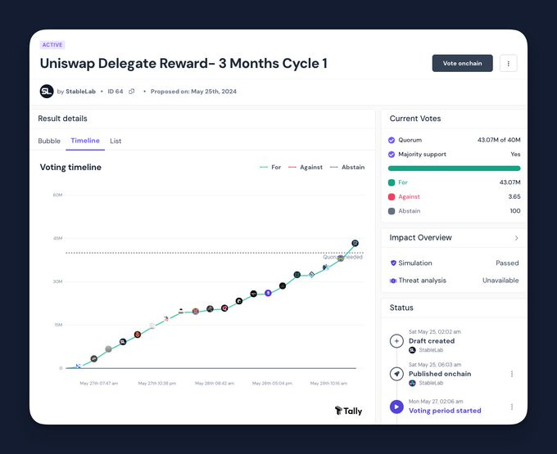Viewport: 557px width, 454px height.
Task: Open StableLab link under Draft created
Action: pyautogui.click(x=431, y=350)
